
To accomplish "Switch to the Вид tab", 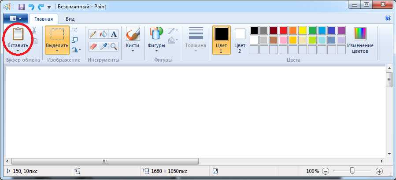I will tap(70, 19).
